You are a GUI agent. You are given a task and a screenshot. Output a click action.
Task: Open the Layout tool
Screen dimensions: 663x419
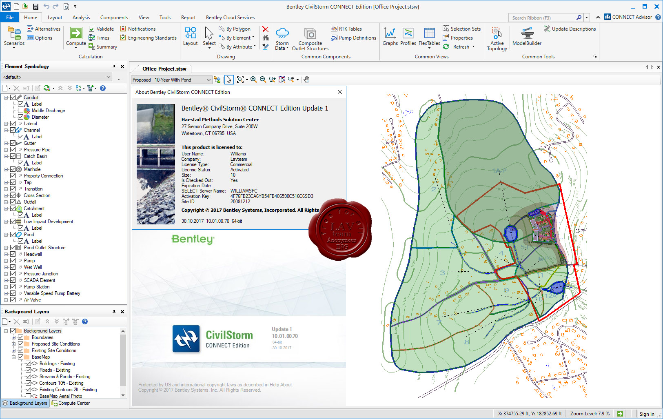pyautogui.click(x=190, y=36)
